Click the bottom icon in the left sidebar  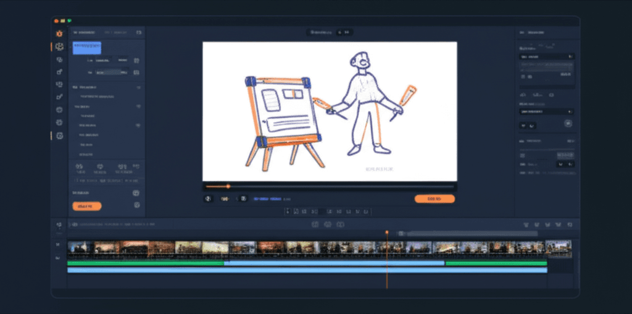[60, 136]
